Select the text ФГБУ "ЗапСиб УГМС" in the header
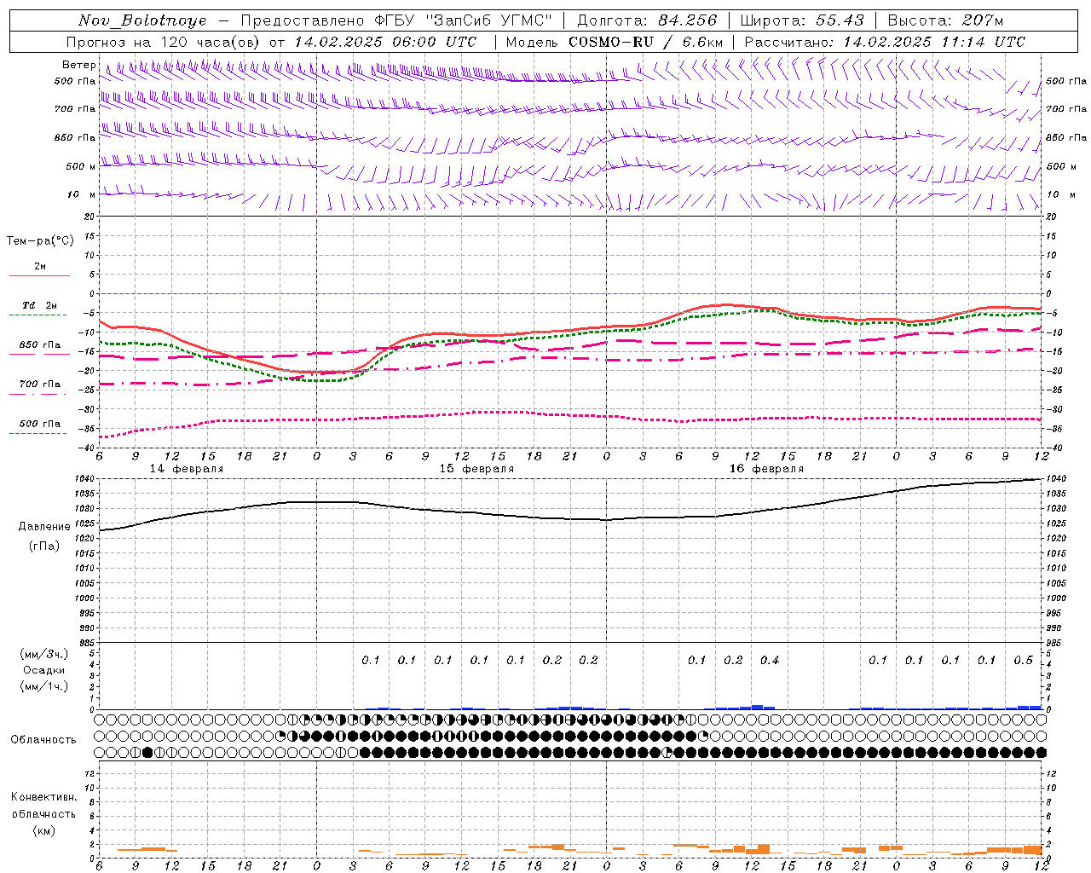Screen dimensions: 1091x873 pos(463,20)
